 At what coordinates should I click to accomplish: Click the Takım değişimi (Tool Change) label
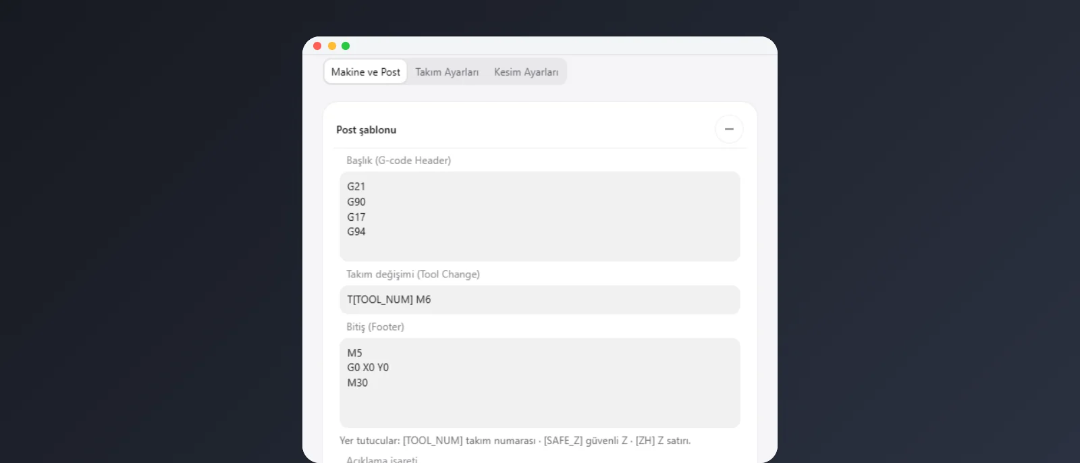(x=413, y=274)
